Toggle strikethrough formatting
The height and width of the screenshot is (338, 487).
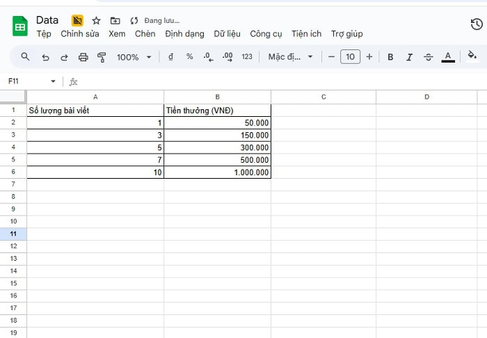tap(428, 57)
